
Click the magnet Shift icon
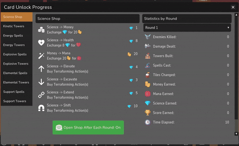click(x=41, y=108)
